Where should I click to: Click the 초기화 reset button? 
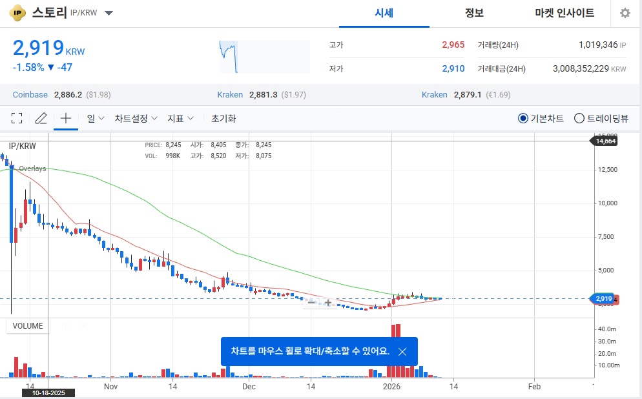[223, 118]
